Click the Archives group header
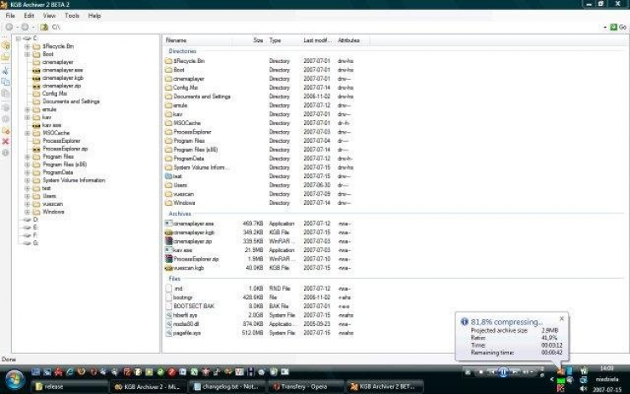This screenshot has width=630, height=394. click(180, 213)
